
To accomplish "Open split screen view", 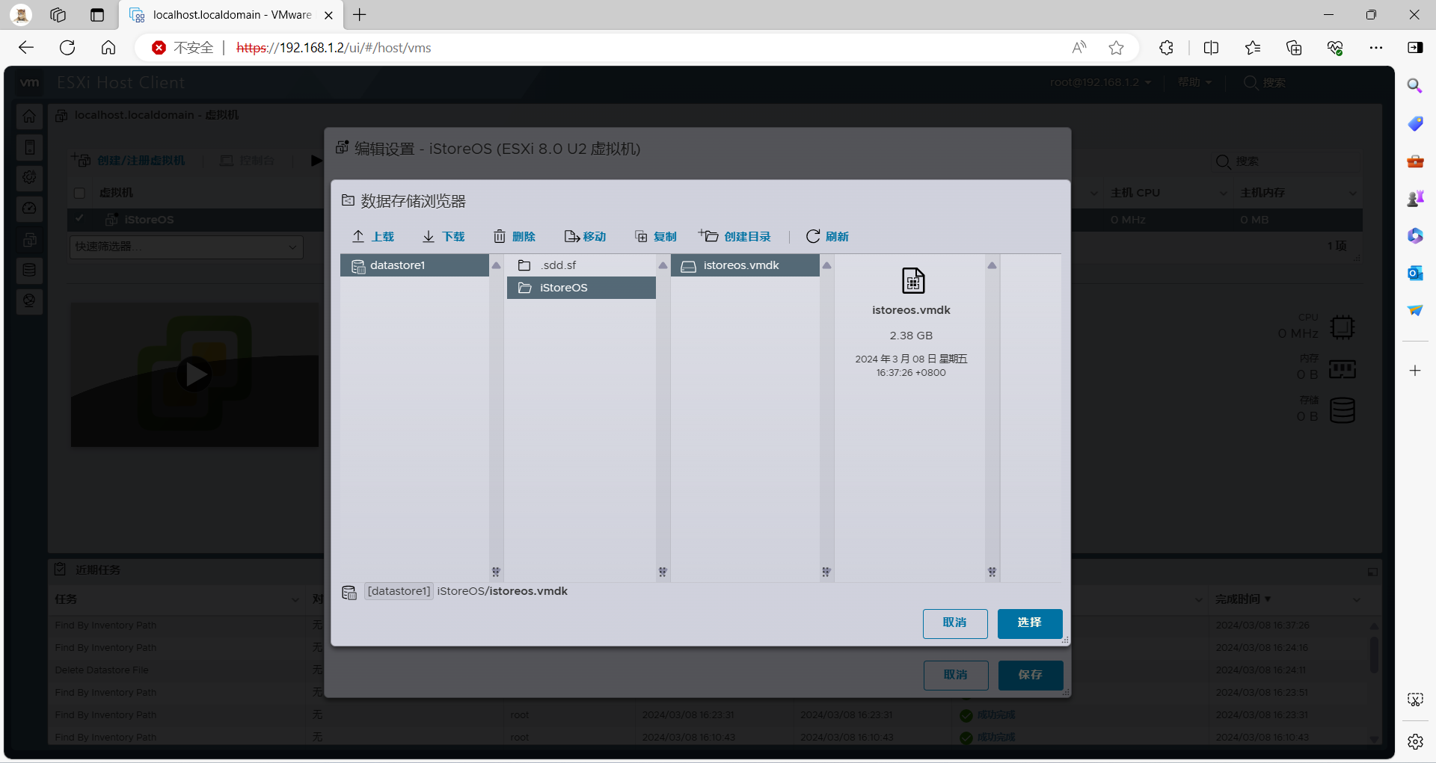I will coord(1212,48).
